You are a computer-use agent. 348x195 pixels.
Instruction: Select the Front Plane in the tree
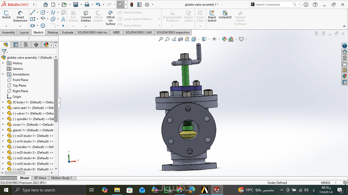[x=20, y=80]
